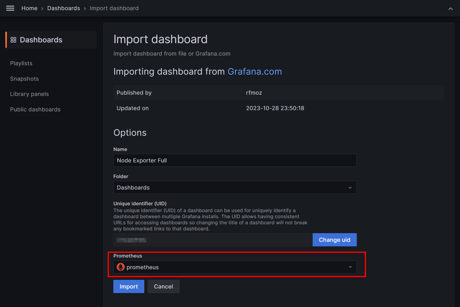Open Library panels in the sidebar
The image size is (460, 307).
(x=29, y=94)
